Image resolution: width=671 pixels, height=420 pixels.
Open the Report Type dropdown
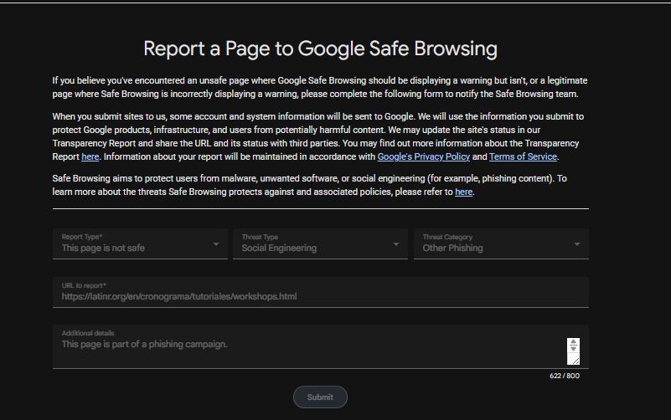(140, 243)
